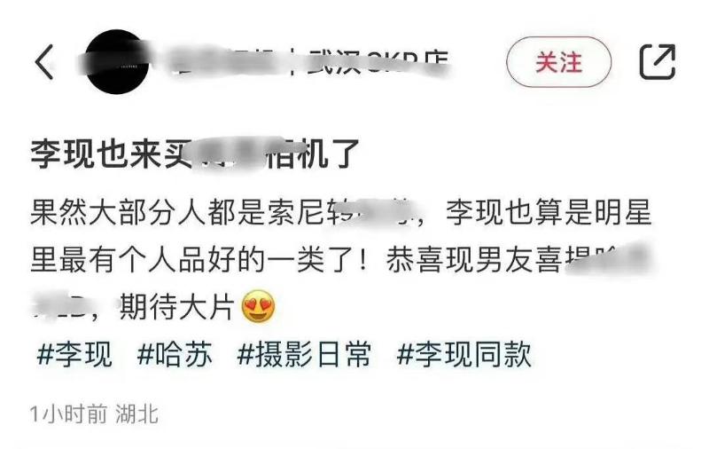Tap the phrase 李现也算是明星

point(549,212)
